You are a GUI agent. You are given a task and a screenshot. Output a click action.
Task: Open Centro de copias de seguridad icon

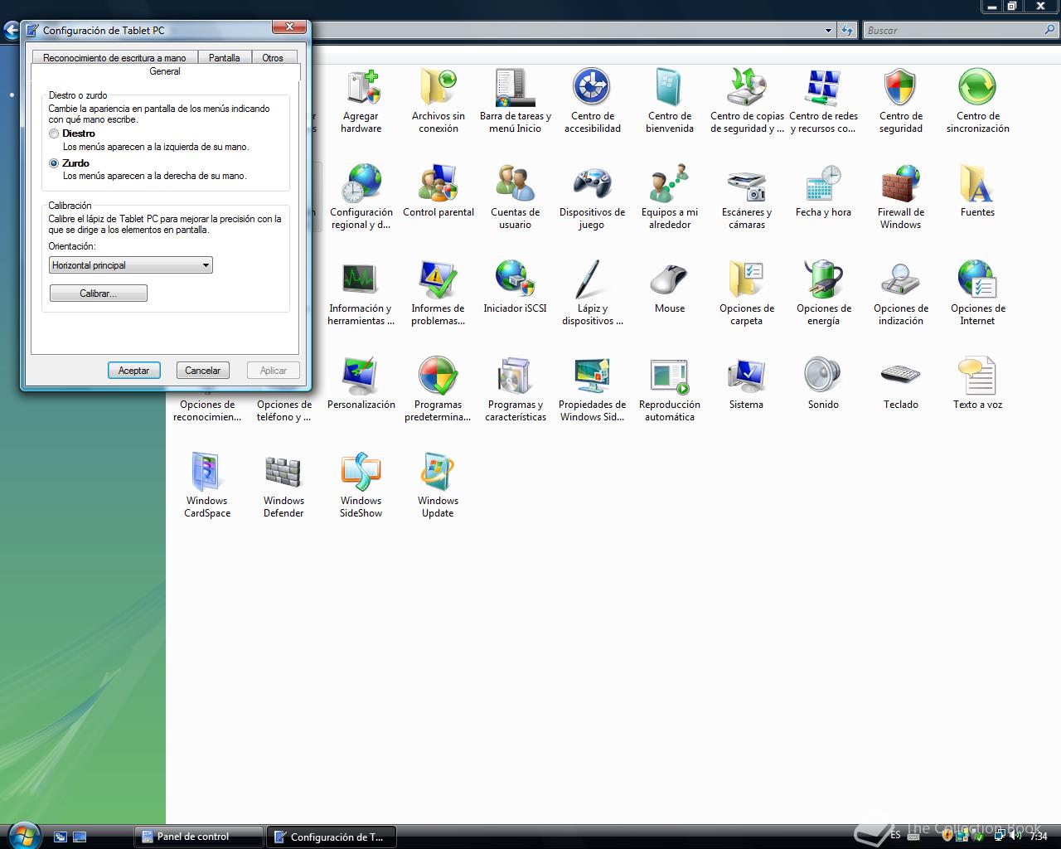746,88
